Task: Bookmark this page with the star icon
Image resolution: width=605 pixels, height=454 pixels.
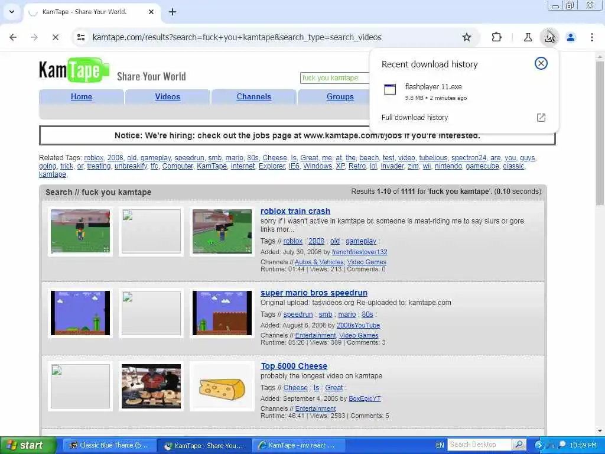Action: (467, 37)
